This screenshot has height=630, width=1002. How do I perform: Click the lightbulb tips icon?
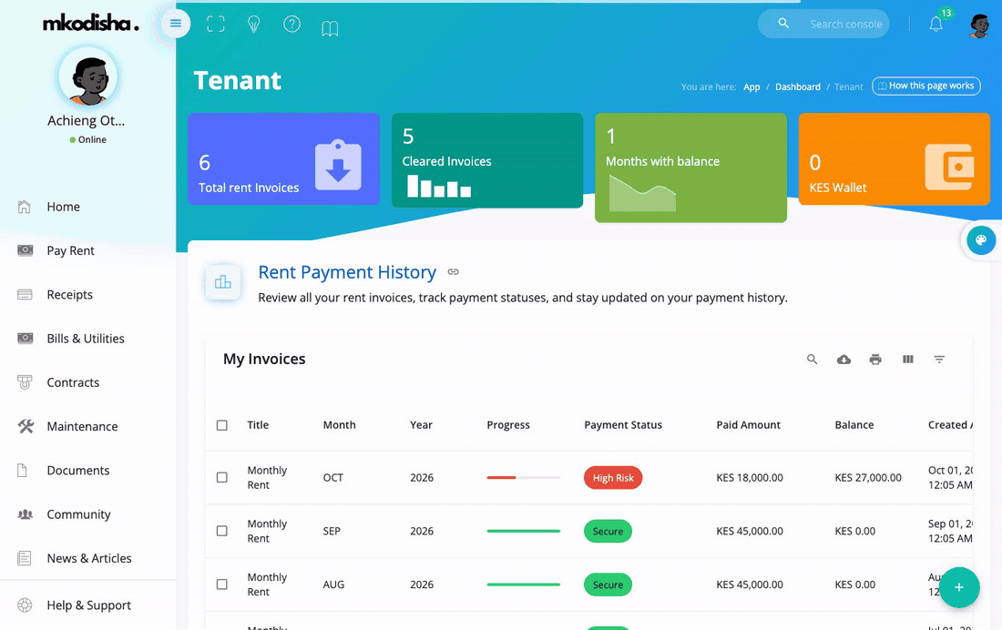click(x=254, y=25)
